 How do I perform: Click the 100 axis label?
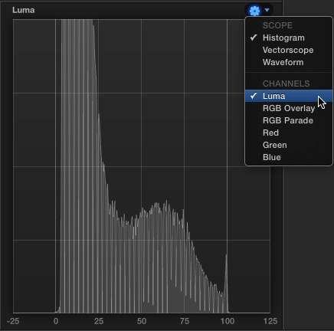[228, 321]
